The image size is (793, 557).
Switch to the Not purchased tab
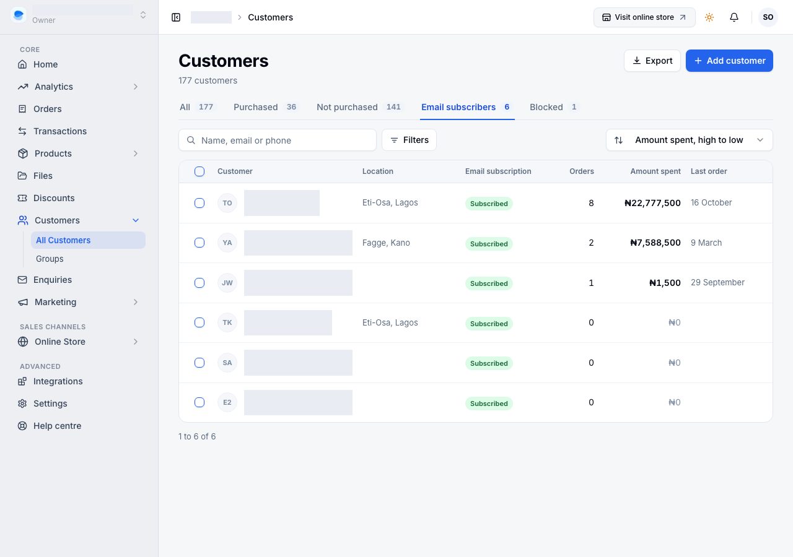360,107
